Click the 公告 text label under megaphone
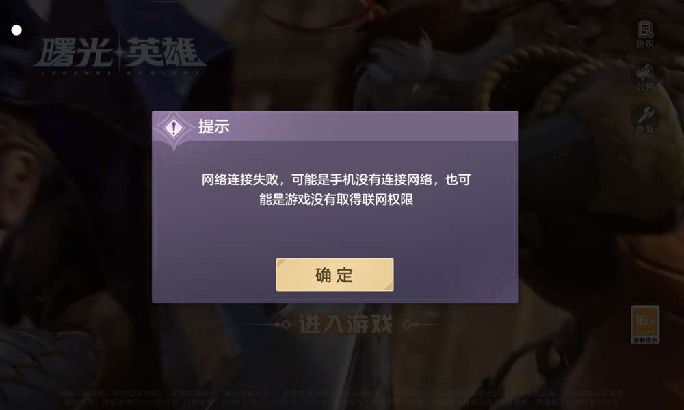 click(x=645, y=86)
